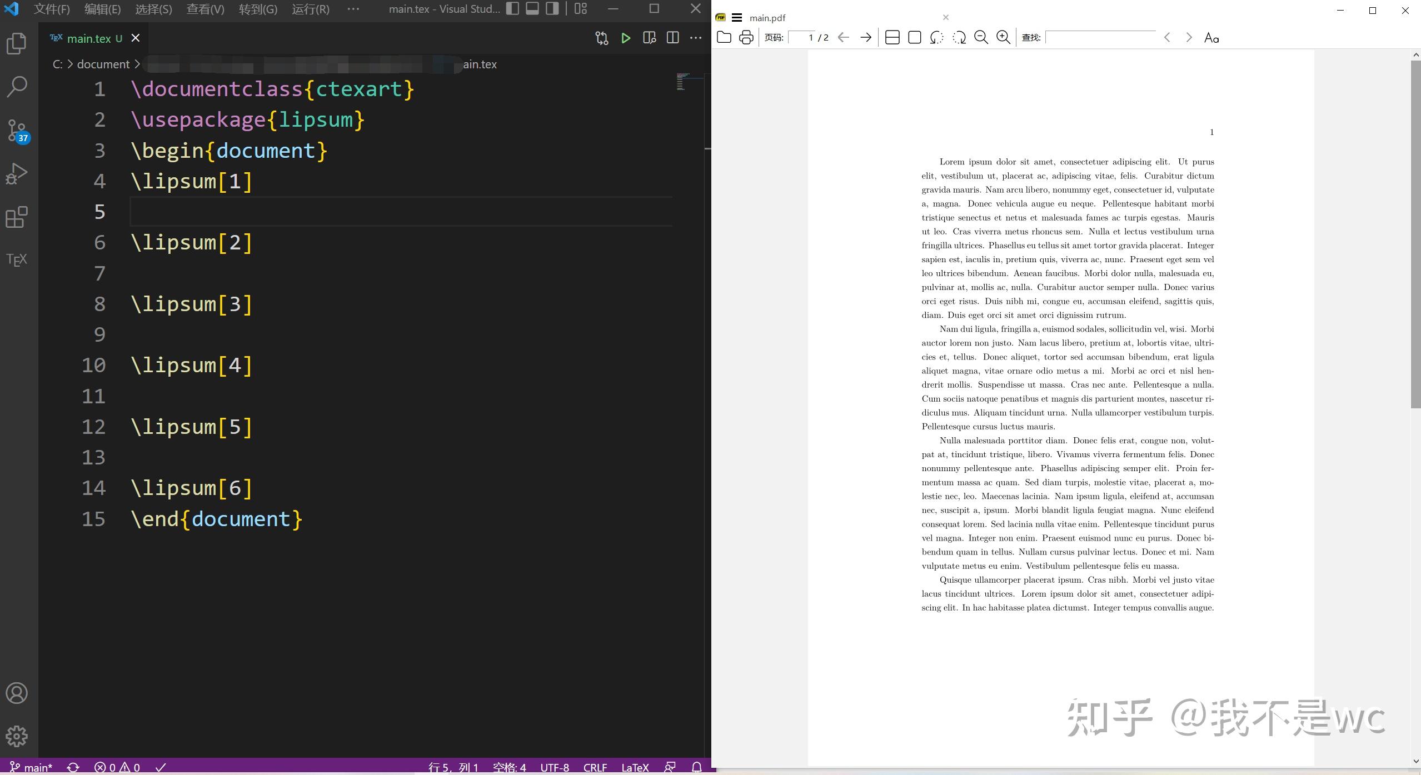The height and width of the screenshot is (775, 1421).
Task: Open the TeX LaTeX Workshop panel
Action: 17,259
